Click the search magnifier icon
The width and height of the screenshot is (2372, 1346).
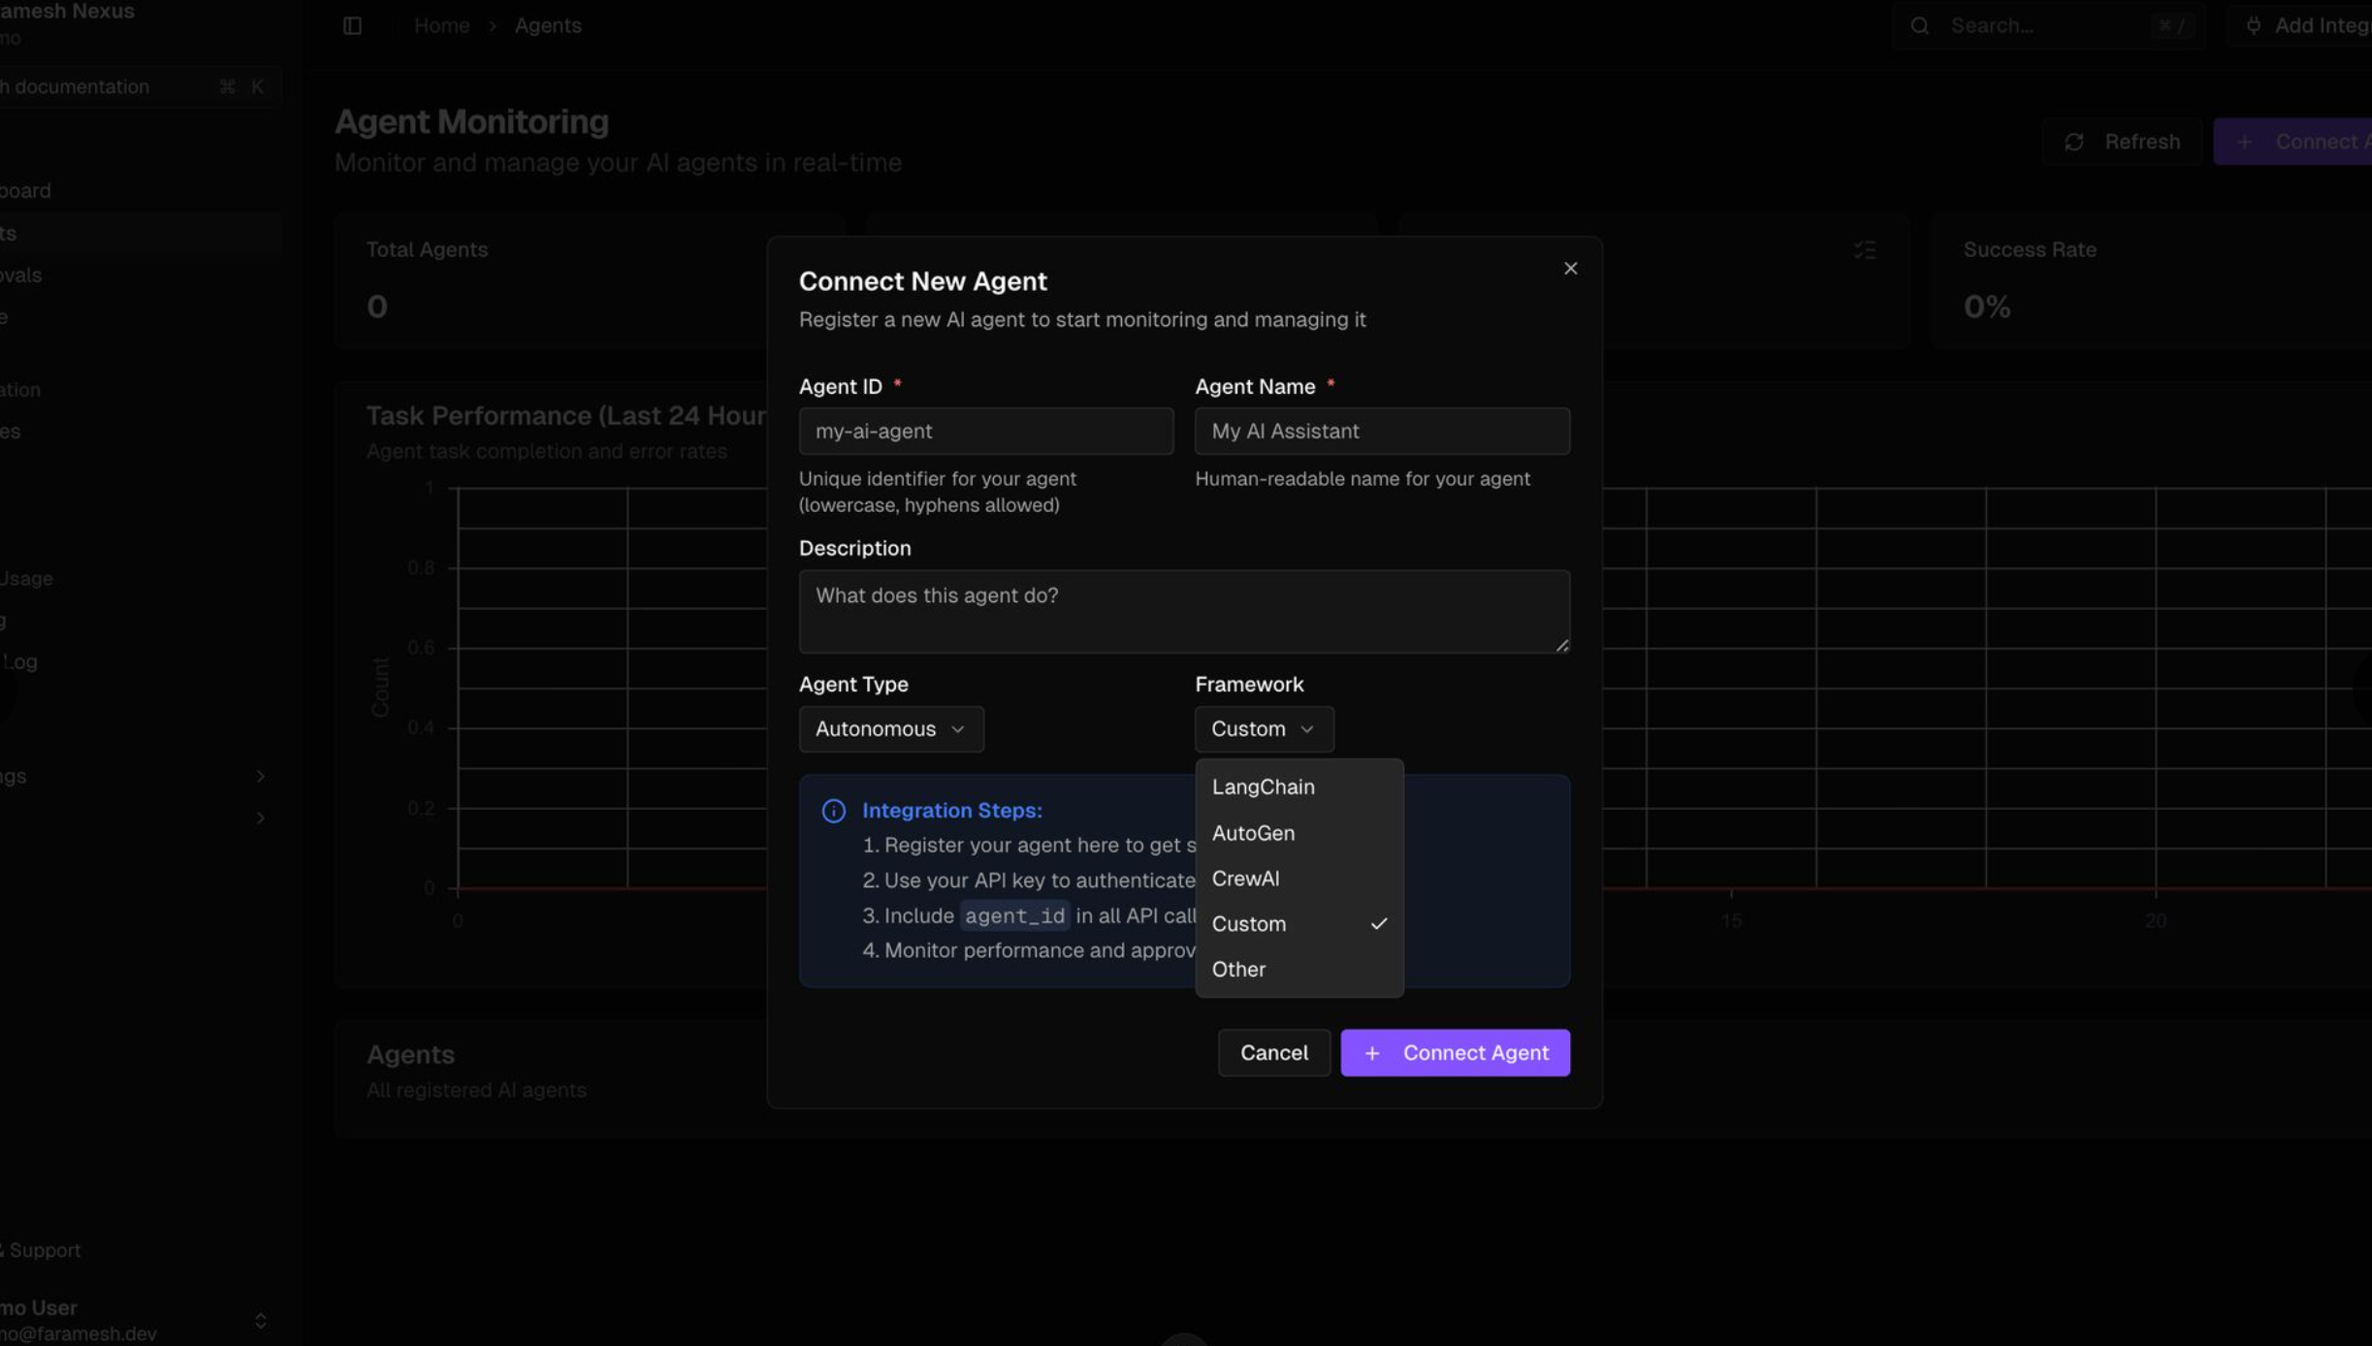coord(1919,26)
